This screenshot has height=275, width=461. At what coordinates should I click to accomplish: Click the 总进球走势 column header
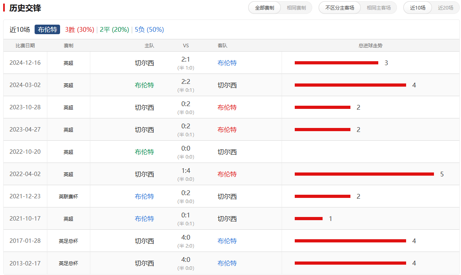click(x=370, y=46)
